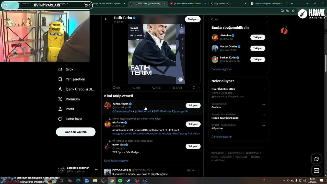Open Grok from the left sidebar

(66, 69)
